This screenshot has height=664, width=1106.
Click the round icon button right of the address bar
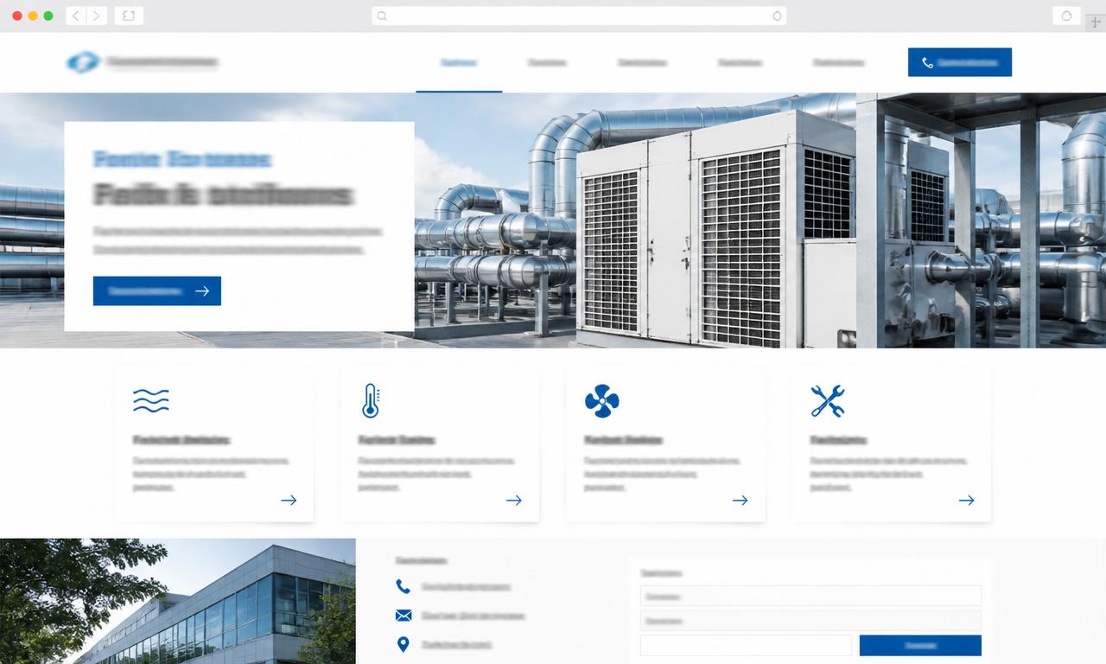pos(1067,16)
